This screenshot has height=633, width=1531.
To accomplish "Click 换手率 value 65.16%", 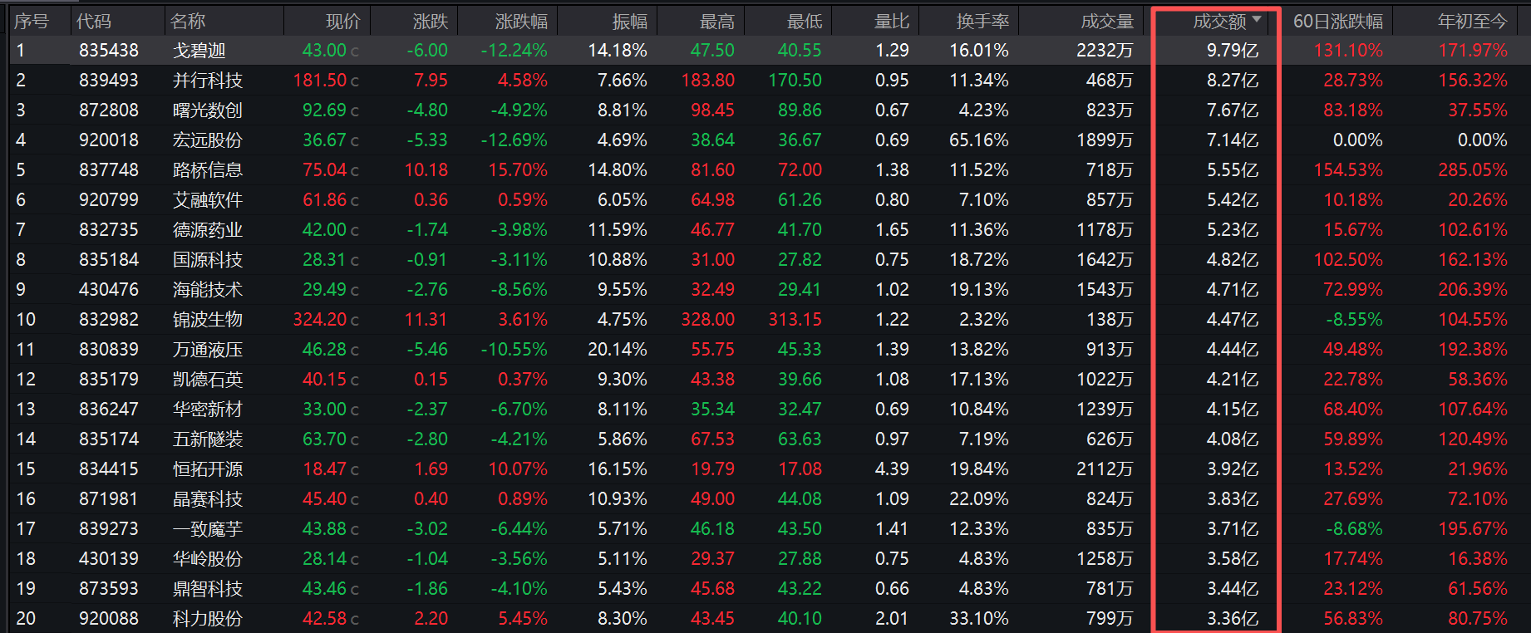I will coord(979,140).
